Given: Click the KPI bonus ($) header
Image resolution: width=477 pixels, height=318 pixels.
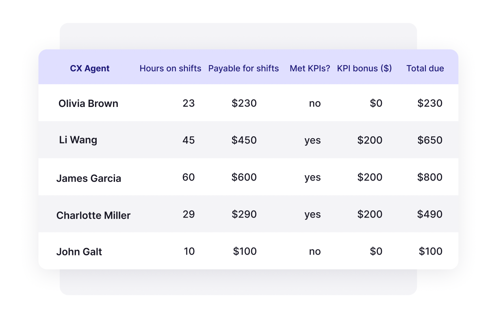Looking at the screenshot, I should (364, 68).
